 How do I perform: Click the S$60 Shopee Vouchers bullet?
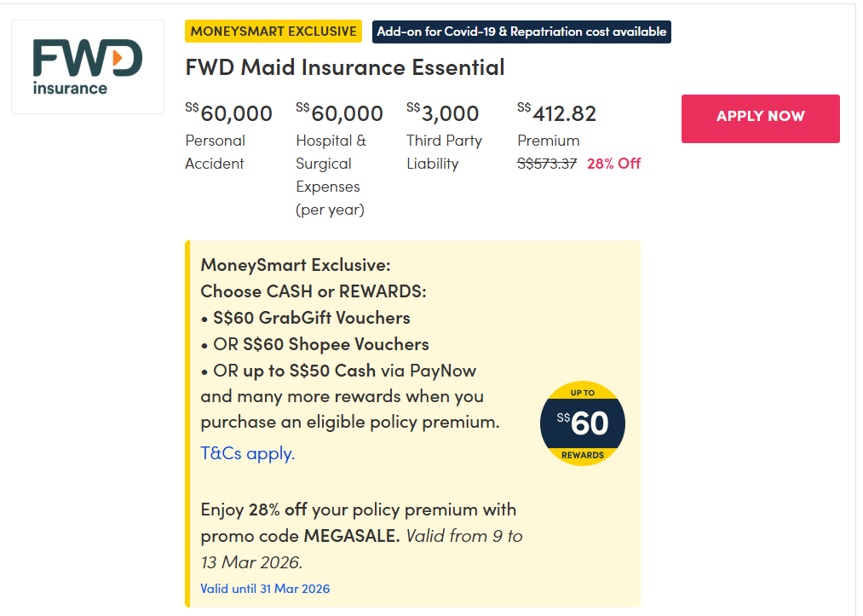click(315, 344)
